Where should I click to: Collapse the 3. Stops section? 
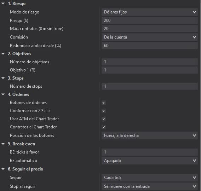pyautogui.click(x=3, y=78)
